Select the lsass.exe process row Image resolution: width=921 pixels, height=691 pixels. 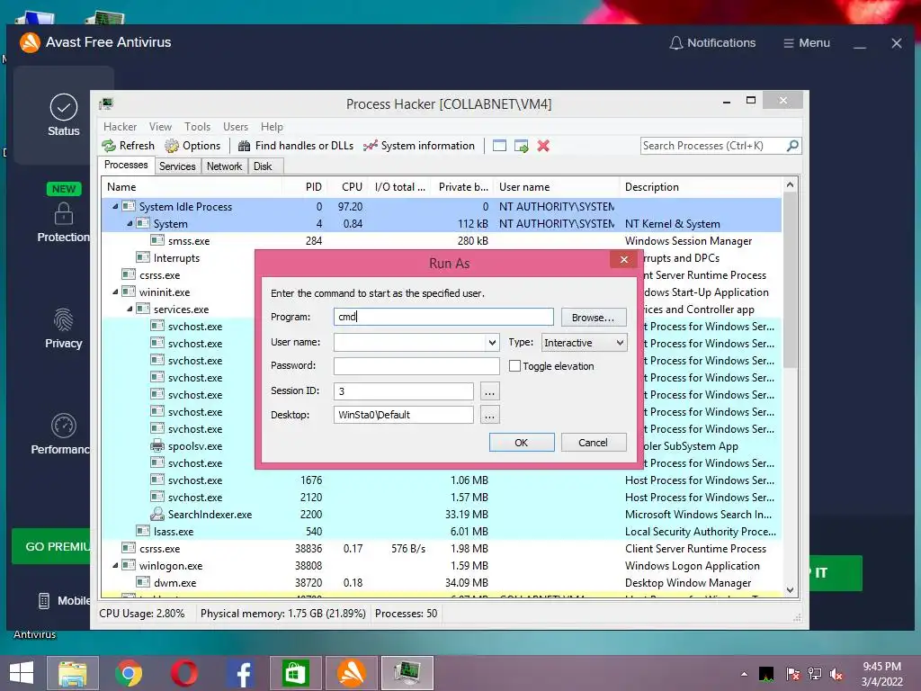click(441, 531)
